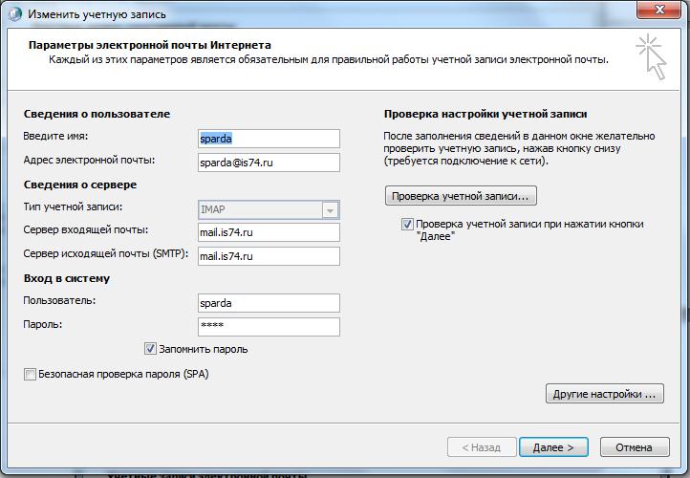Viewport: 690px width, 478px height.
Task: Click the wizard cursor icon in the header
Action: tap(651, 55)
